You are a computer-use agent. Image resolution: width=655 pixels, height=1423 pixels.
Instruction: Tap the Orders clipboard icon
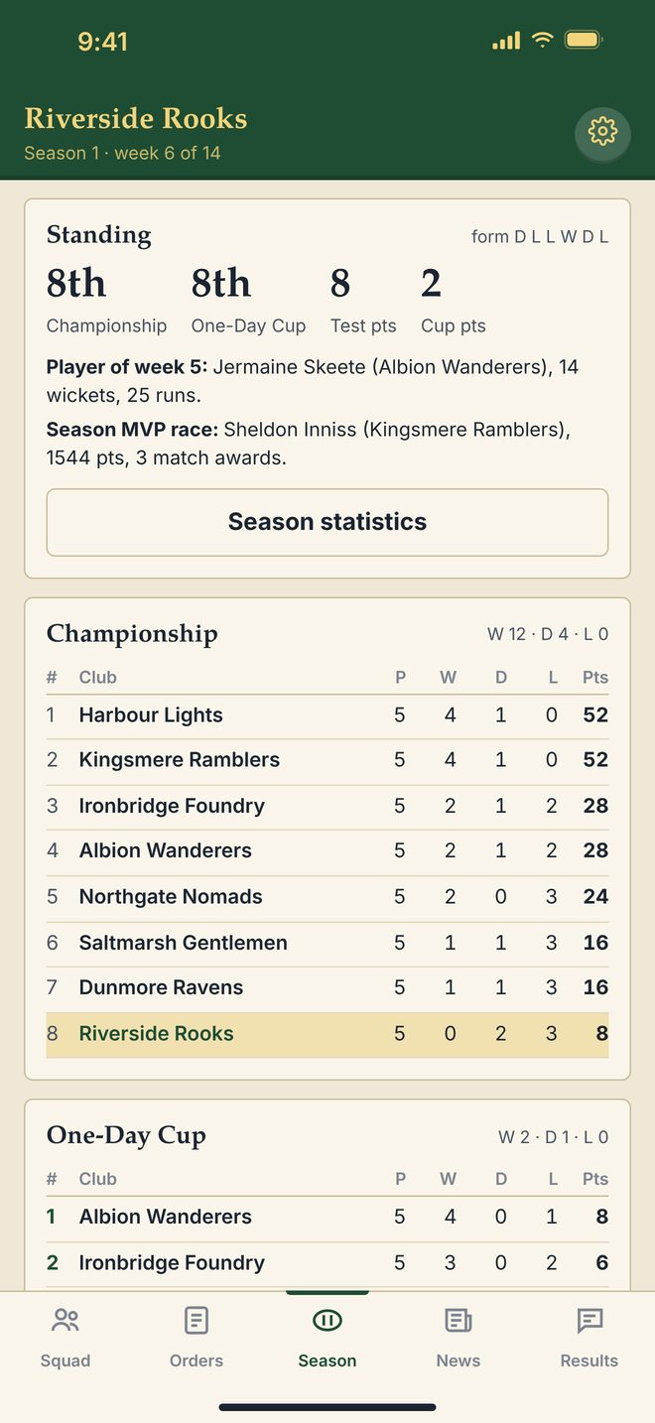[196, 1320]
